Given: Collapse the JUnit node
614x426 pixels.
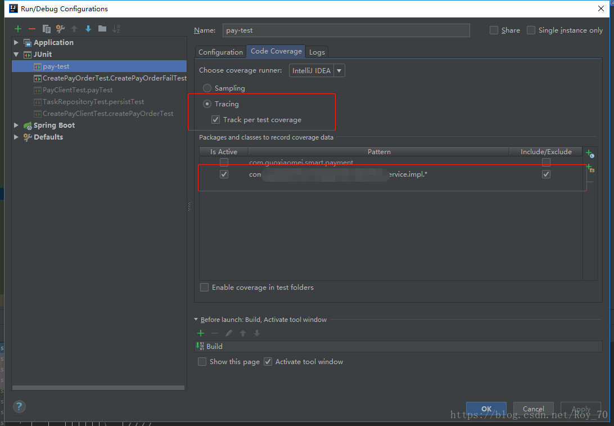Looking at the screenshot, I should 16,55.
